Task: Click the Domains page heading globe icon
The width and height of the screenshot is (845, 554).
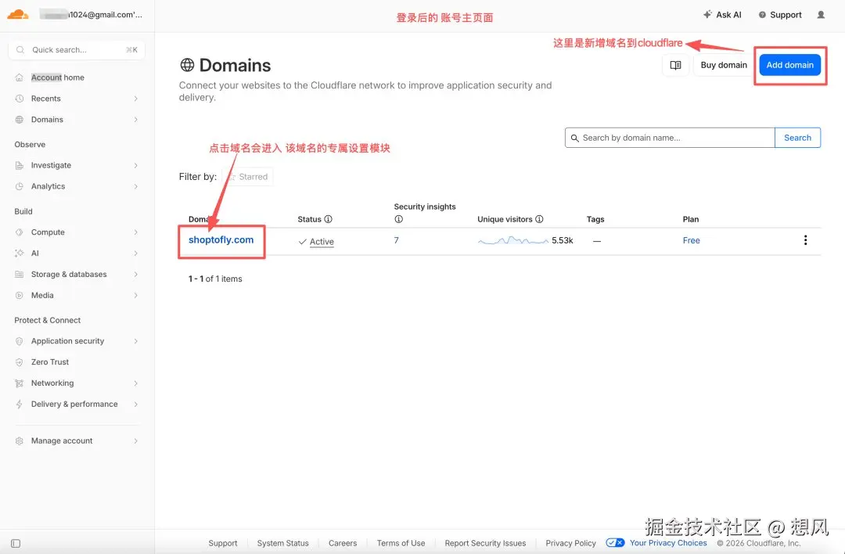Action: coord(187,65)
